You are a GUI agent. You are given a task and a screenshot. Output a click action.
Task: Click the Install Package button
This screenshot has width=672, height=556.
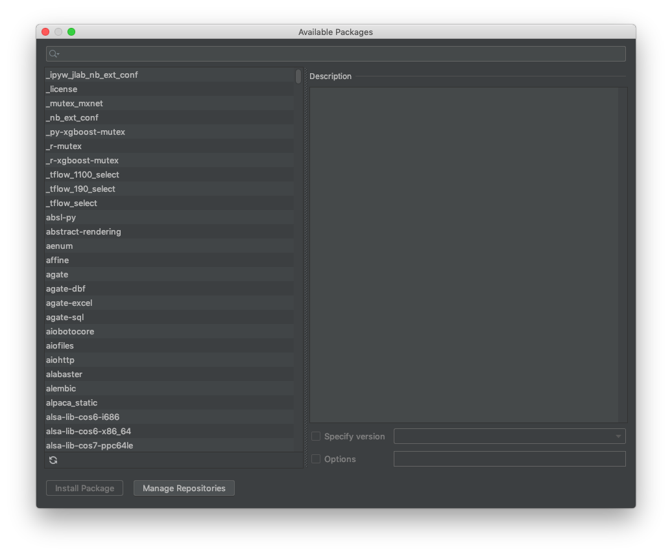click(84, 488)
